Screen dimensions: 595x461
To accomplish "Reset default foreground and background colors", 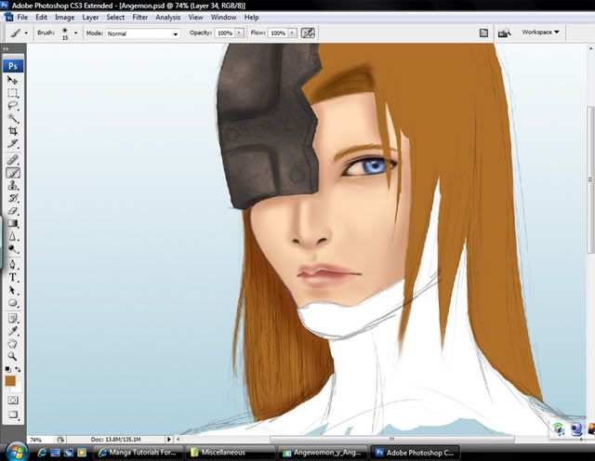I will click(x=7, y=369).
